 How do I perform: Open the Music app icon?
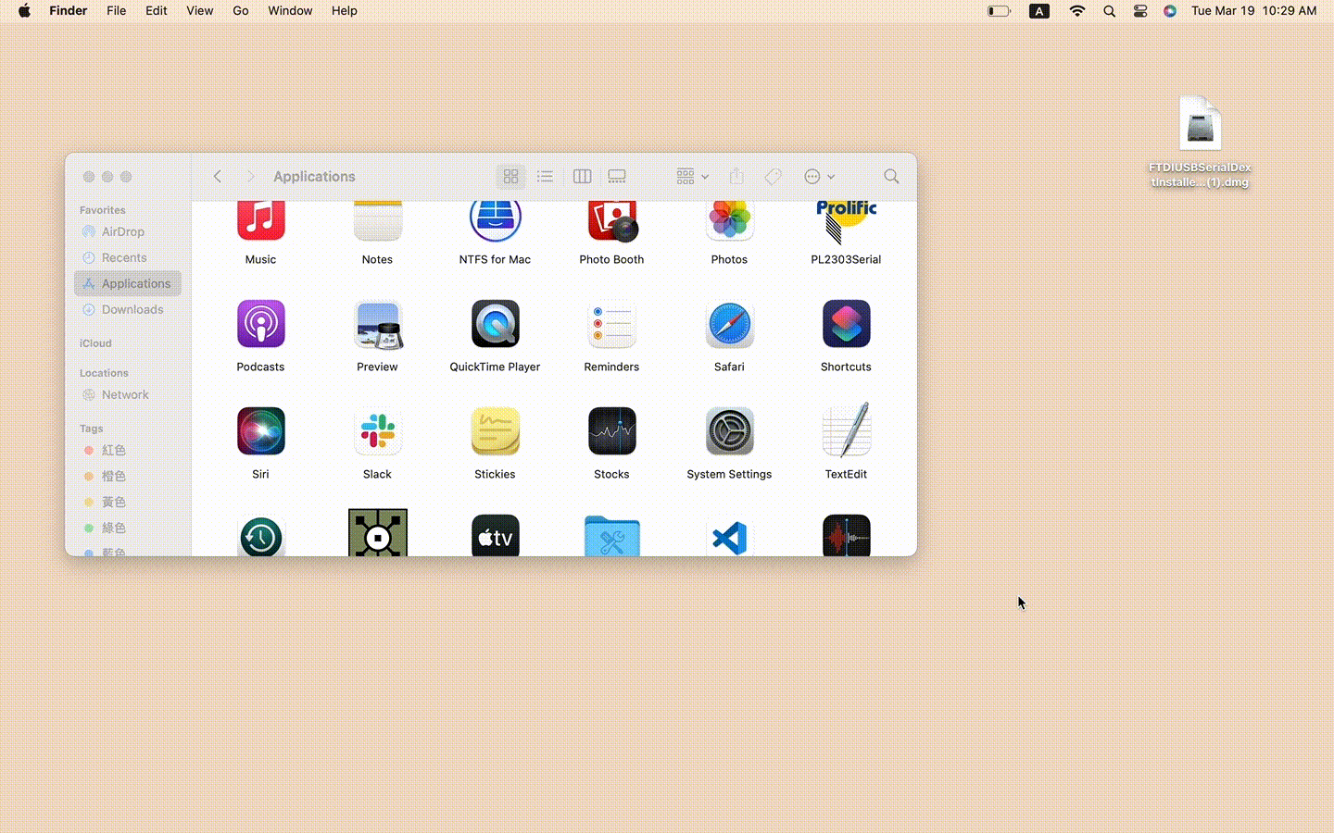(x=260, y=221)
